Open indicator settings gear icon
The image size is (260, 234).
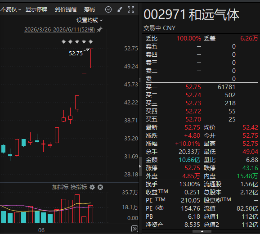click(92, 187)
